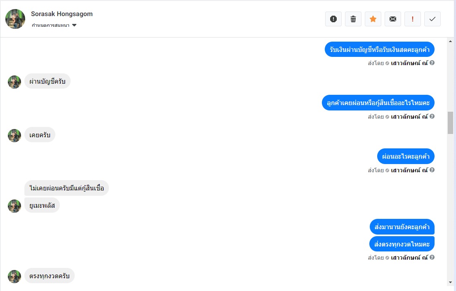The height and width of the screenshot is (291, 456).
Task: Click the scrollbar down arrow
Action: click(x=450, y=282)
